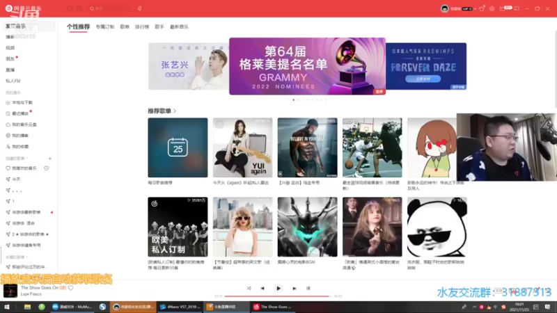The width and height of the screenshot is (557, 313).
Task: Switch to mini player mode icon
Action: pyautogui.click(x=517, y=8)
